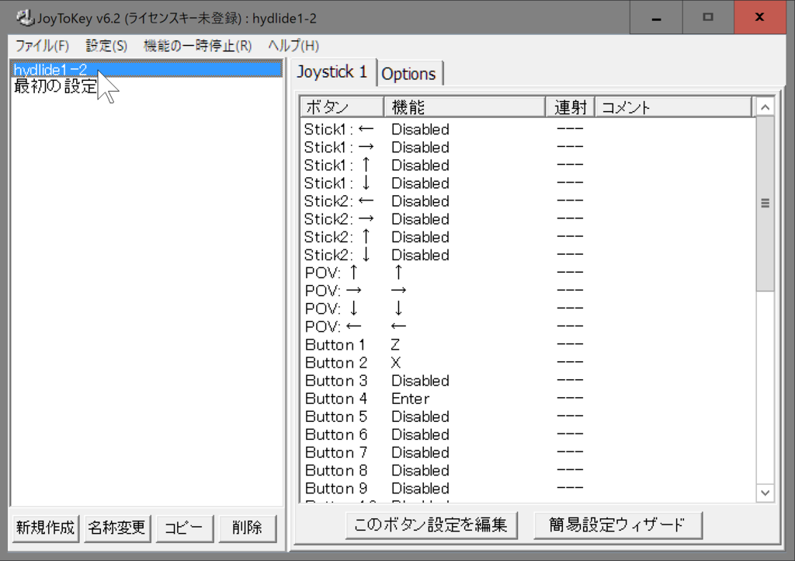Select the Button 7 row
The height and width of the screenshot is (561, 795).
tap(527, 452)
